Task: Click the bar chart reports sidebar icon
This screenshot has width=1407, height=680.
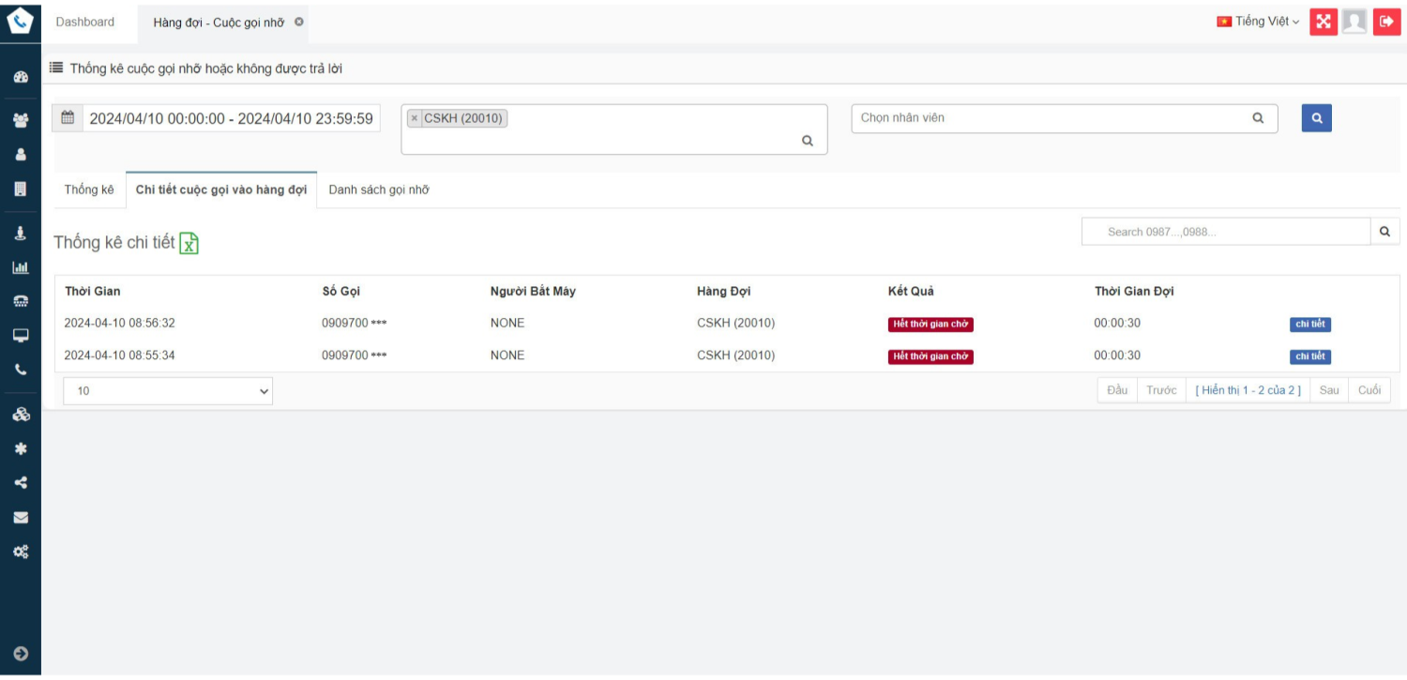Action: tap(21, 267)
